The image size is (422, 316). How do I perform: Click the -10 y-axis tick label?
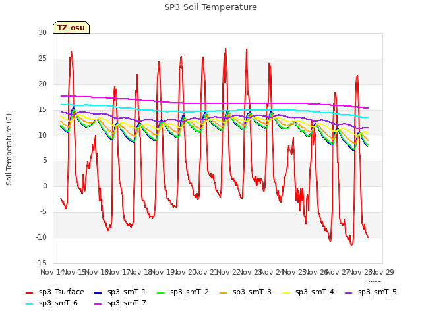click(x=41, y=237)
